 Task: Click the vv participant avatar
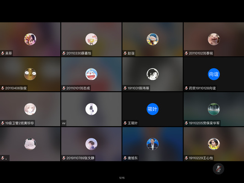(x=92, y=109)
